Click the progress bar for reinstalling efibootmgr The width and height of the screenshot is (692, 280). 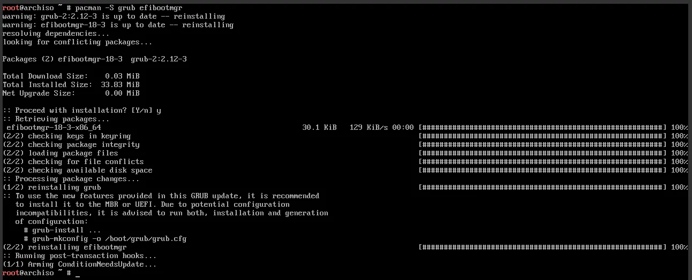point(542,247)
